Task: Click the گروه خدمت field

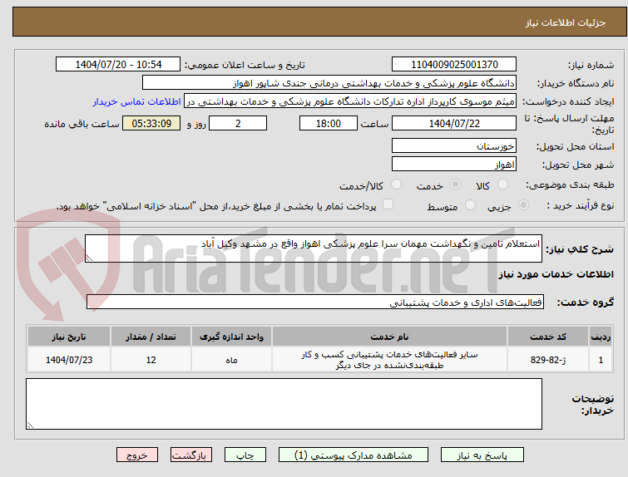Action: point(315,302)
